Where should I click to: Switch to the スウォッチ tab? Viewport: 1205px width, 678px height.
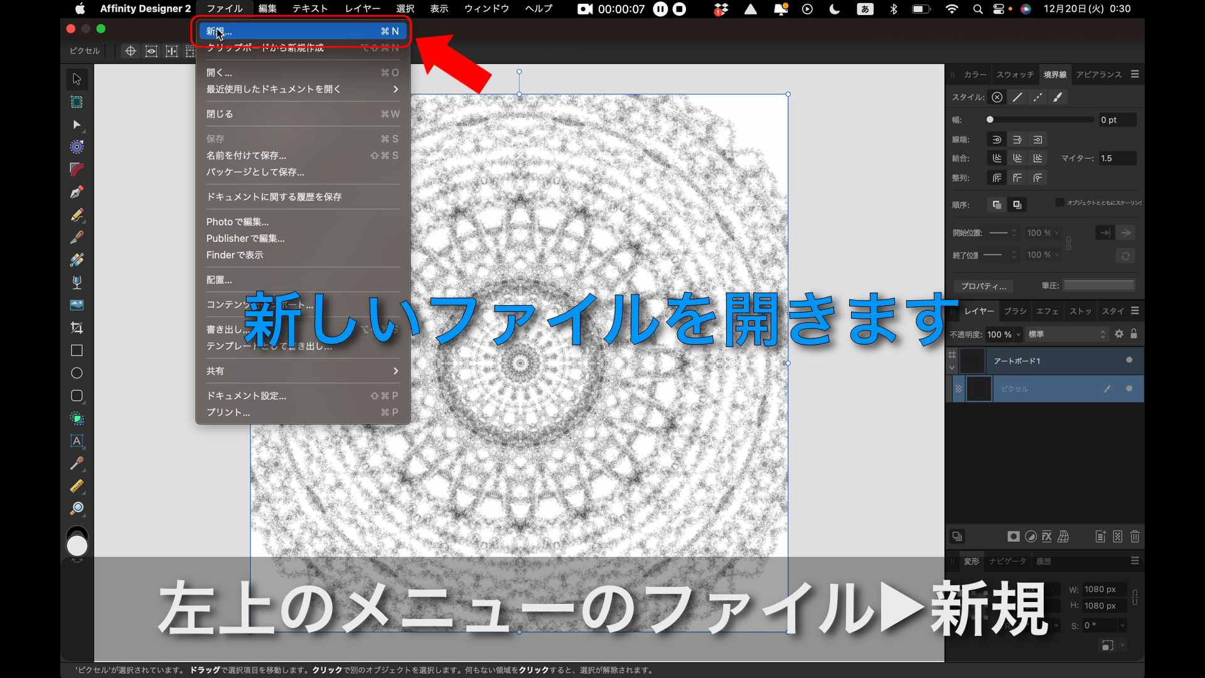coord(1015,74)
